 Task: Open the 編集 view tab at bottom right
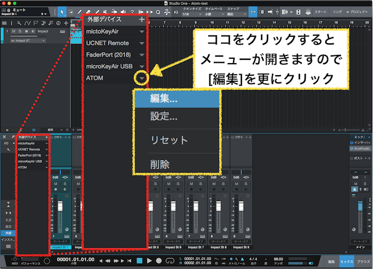[331, 262]
